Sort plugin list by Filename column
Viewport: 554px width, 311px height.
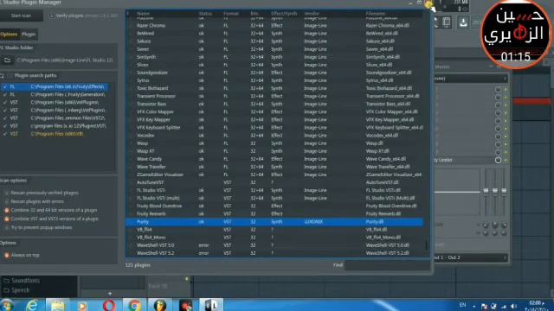[x=375, y=14]
